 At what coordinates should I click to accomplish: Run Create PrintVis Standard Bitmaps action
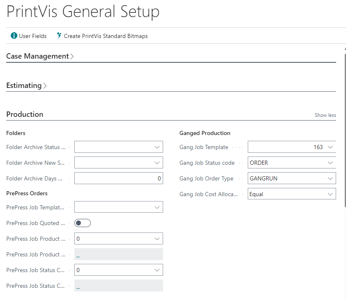(102, 36)
